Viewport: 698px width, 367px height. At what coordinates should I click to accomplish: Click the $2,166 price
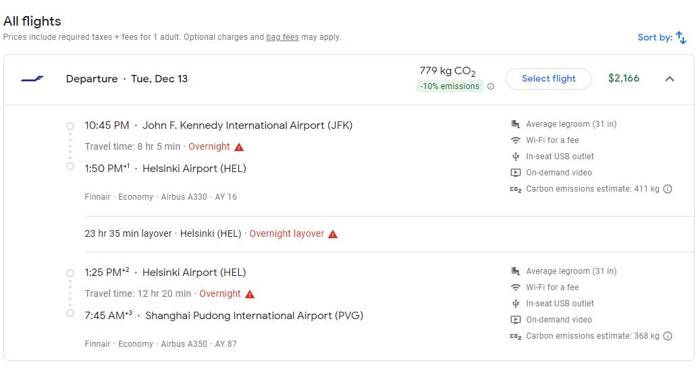[x=623, y=78]
